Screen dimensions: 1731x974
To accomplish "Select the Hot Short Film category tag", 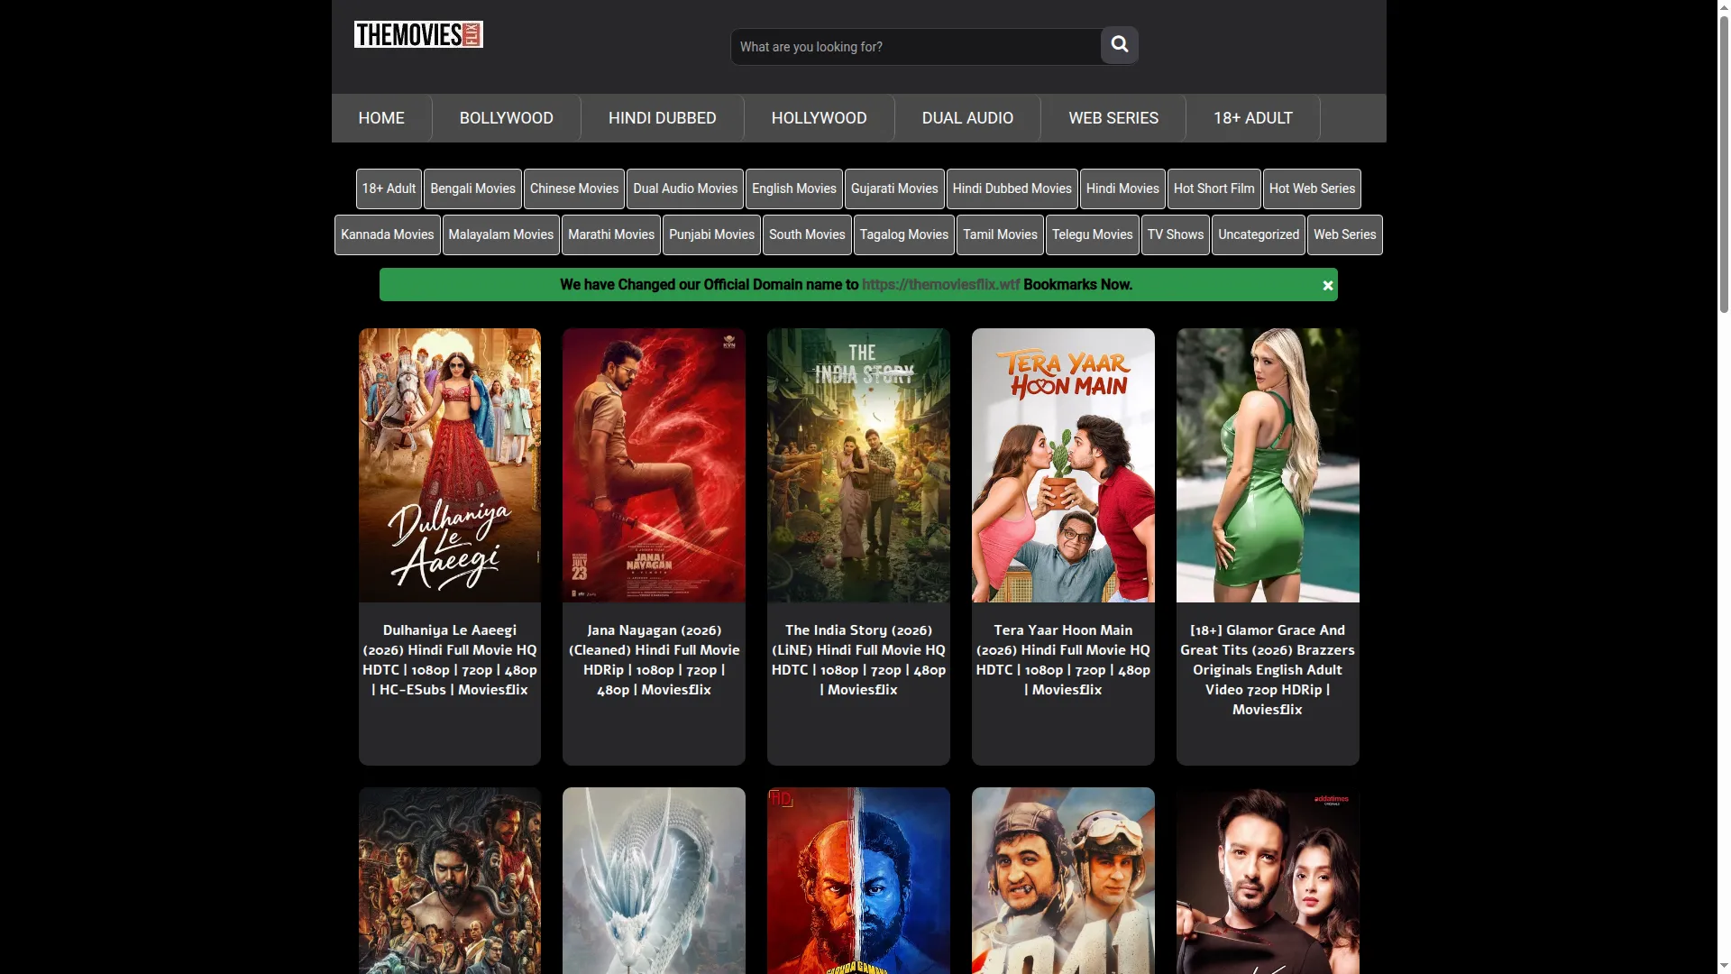I will (1214, 188).
